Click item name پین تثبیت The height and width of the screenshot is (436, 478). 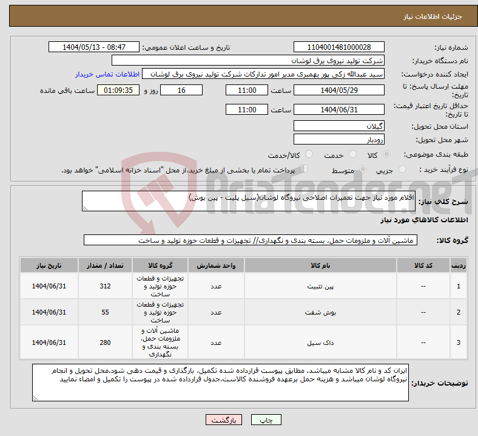320,286
